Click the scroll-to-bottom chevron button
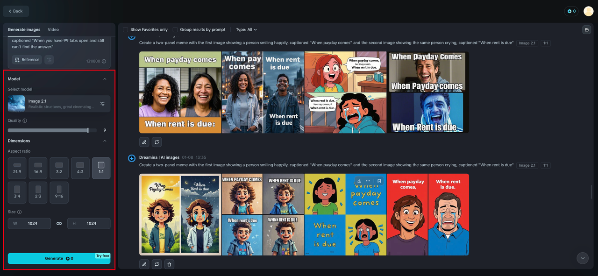598x276 pixels. click(582, 258)
